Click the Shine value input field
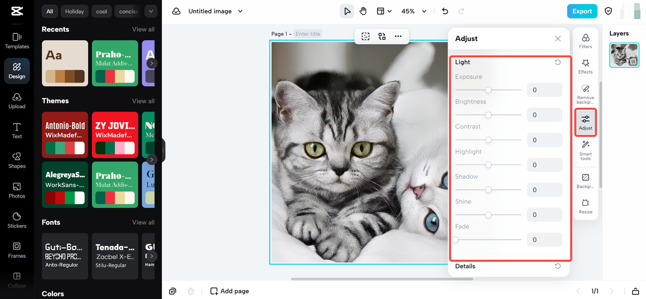 pyautogui.click(x=545, y=215)
